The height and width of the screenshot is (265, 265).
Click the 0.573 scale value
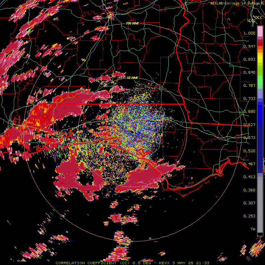[x=249, y=138]
